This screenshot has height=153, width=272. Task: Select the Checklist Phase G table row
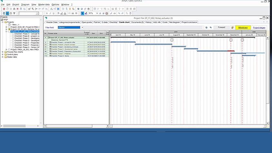pos(76,56)
